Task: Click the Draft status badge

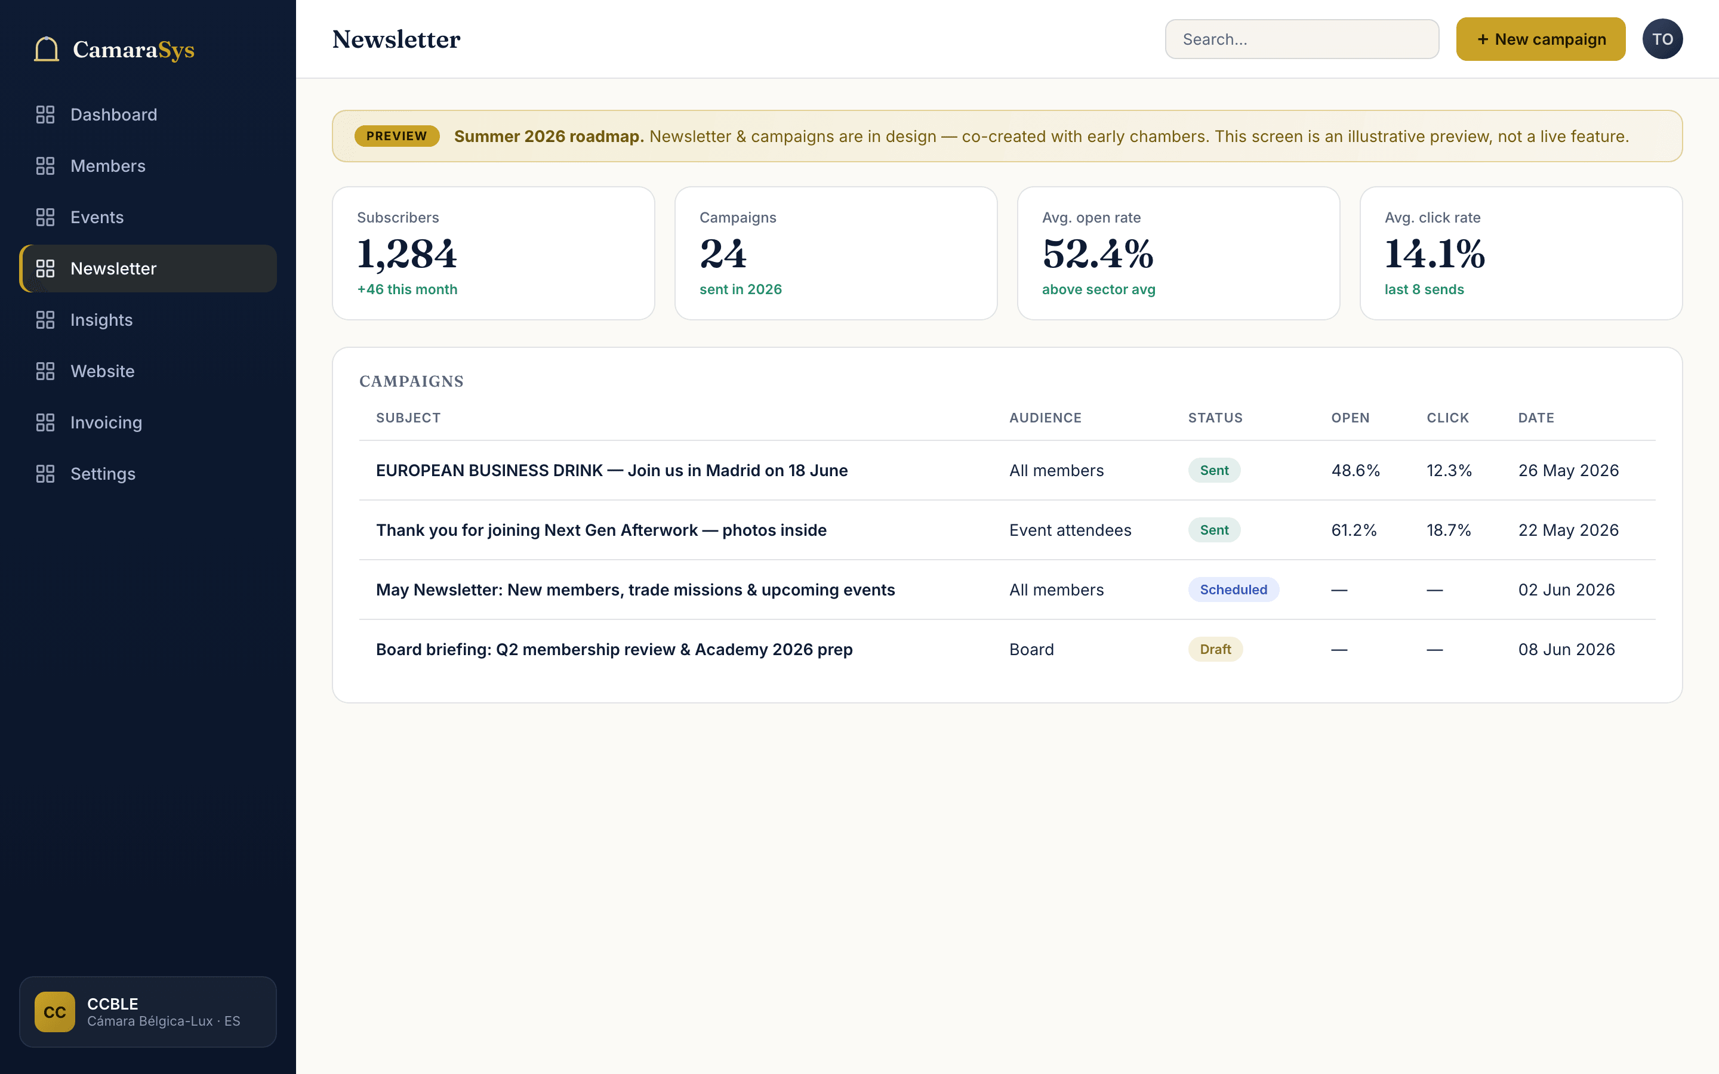Action: [1215, 649]
